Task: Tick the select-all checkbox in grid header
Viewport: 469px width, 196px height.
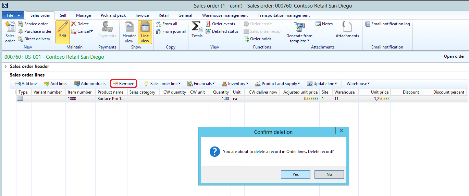Action: (x=13, y=92)
